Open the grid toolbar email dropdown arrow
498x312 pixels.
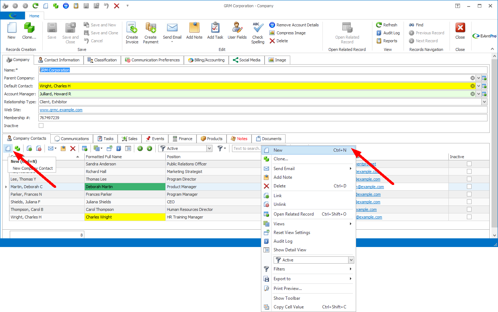[55, 148]
